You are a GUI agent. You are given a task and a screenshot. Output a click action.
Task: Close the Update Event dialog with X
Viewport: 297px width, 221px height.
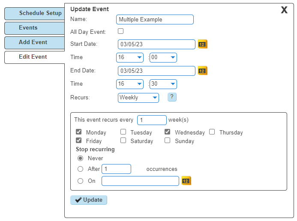[284, 10]
